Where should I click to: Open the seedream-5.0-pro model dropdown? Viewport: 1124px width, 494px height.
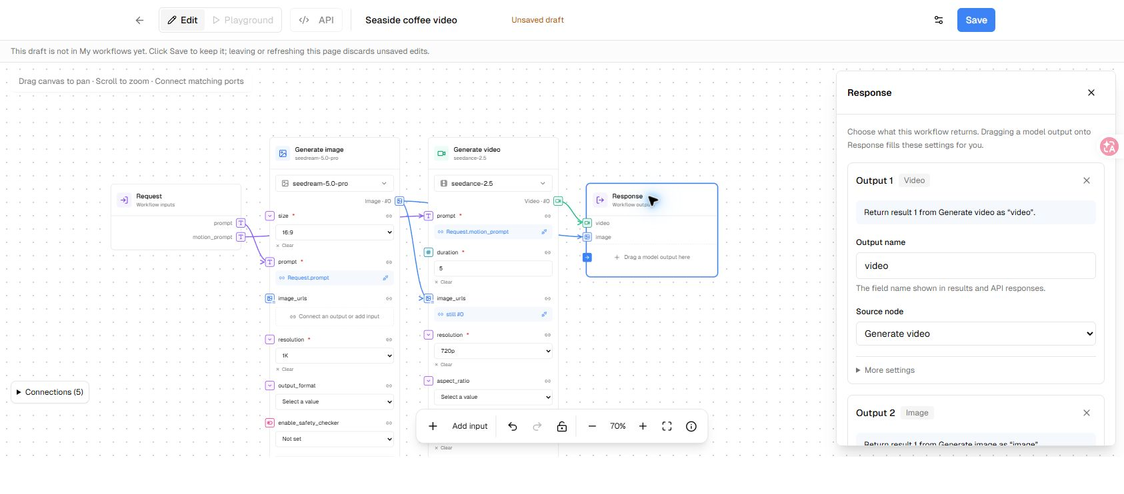point(335,183)
